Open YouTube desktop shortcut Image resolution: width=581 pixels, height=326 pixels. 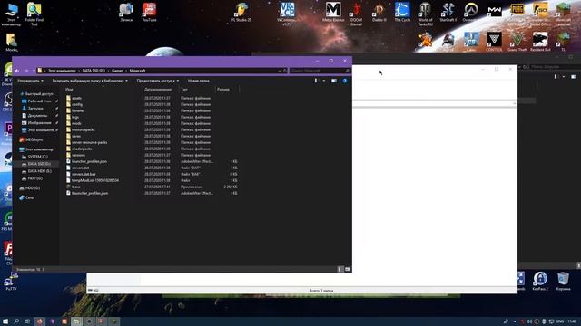[149, 12]
